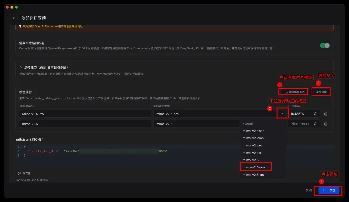The height and width of the screenshot is (202, 349).
Task: Toggle the local route mapping switch off
Action: point(324,45)
